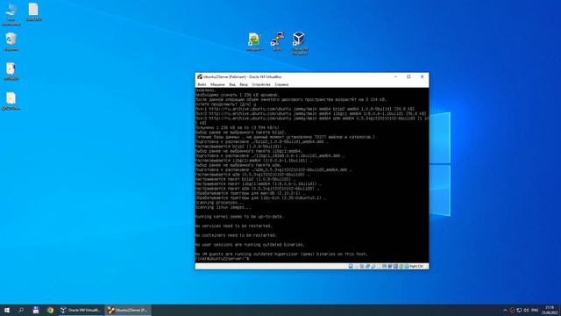Click the audio indicator in VM status bar

click(x=362, y=266)
